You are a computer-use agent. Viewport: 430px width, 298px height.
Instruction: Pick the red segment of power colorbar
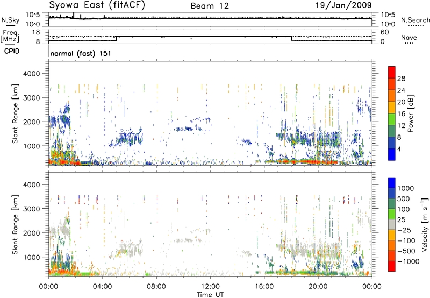(x=392, y=73)
